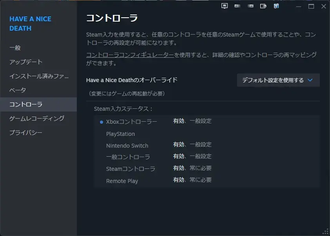Click the Steam入力を使用すると description paragraph
The height and width of the screenshot is (236, 330).
[x=201, y=38]
